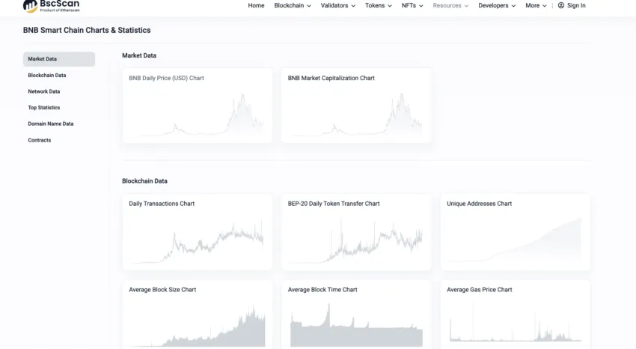Image resolution: width=636 pixels, height=349 pixels.
Task: Select Blockchain Data in the sidebar
Action: point(47,76)
